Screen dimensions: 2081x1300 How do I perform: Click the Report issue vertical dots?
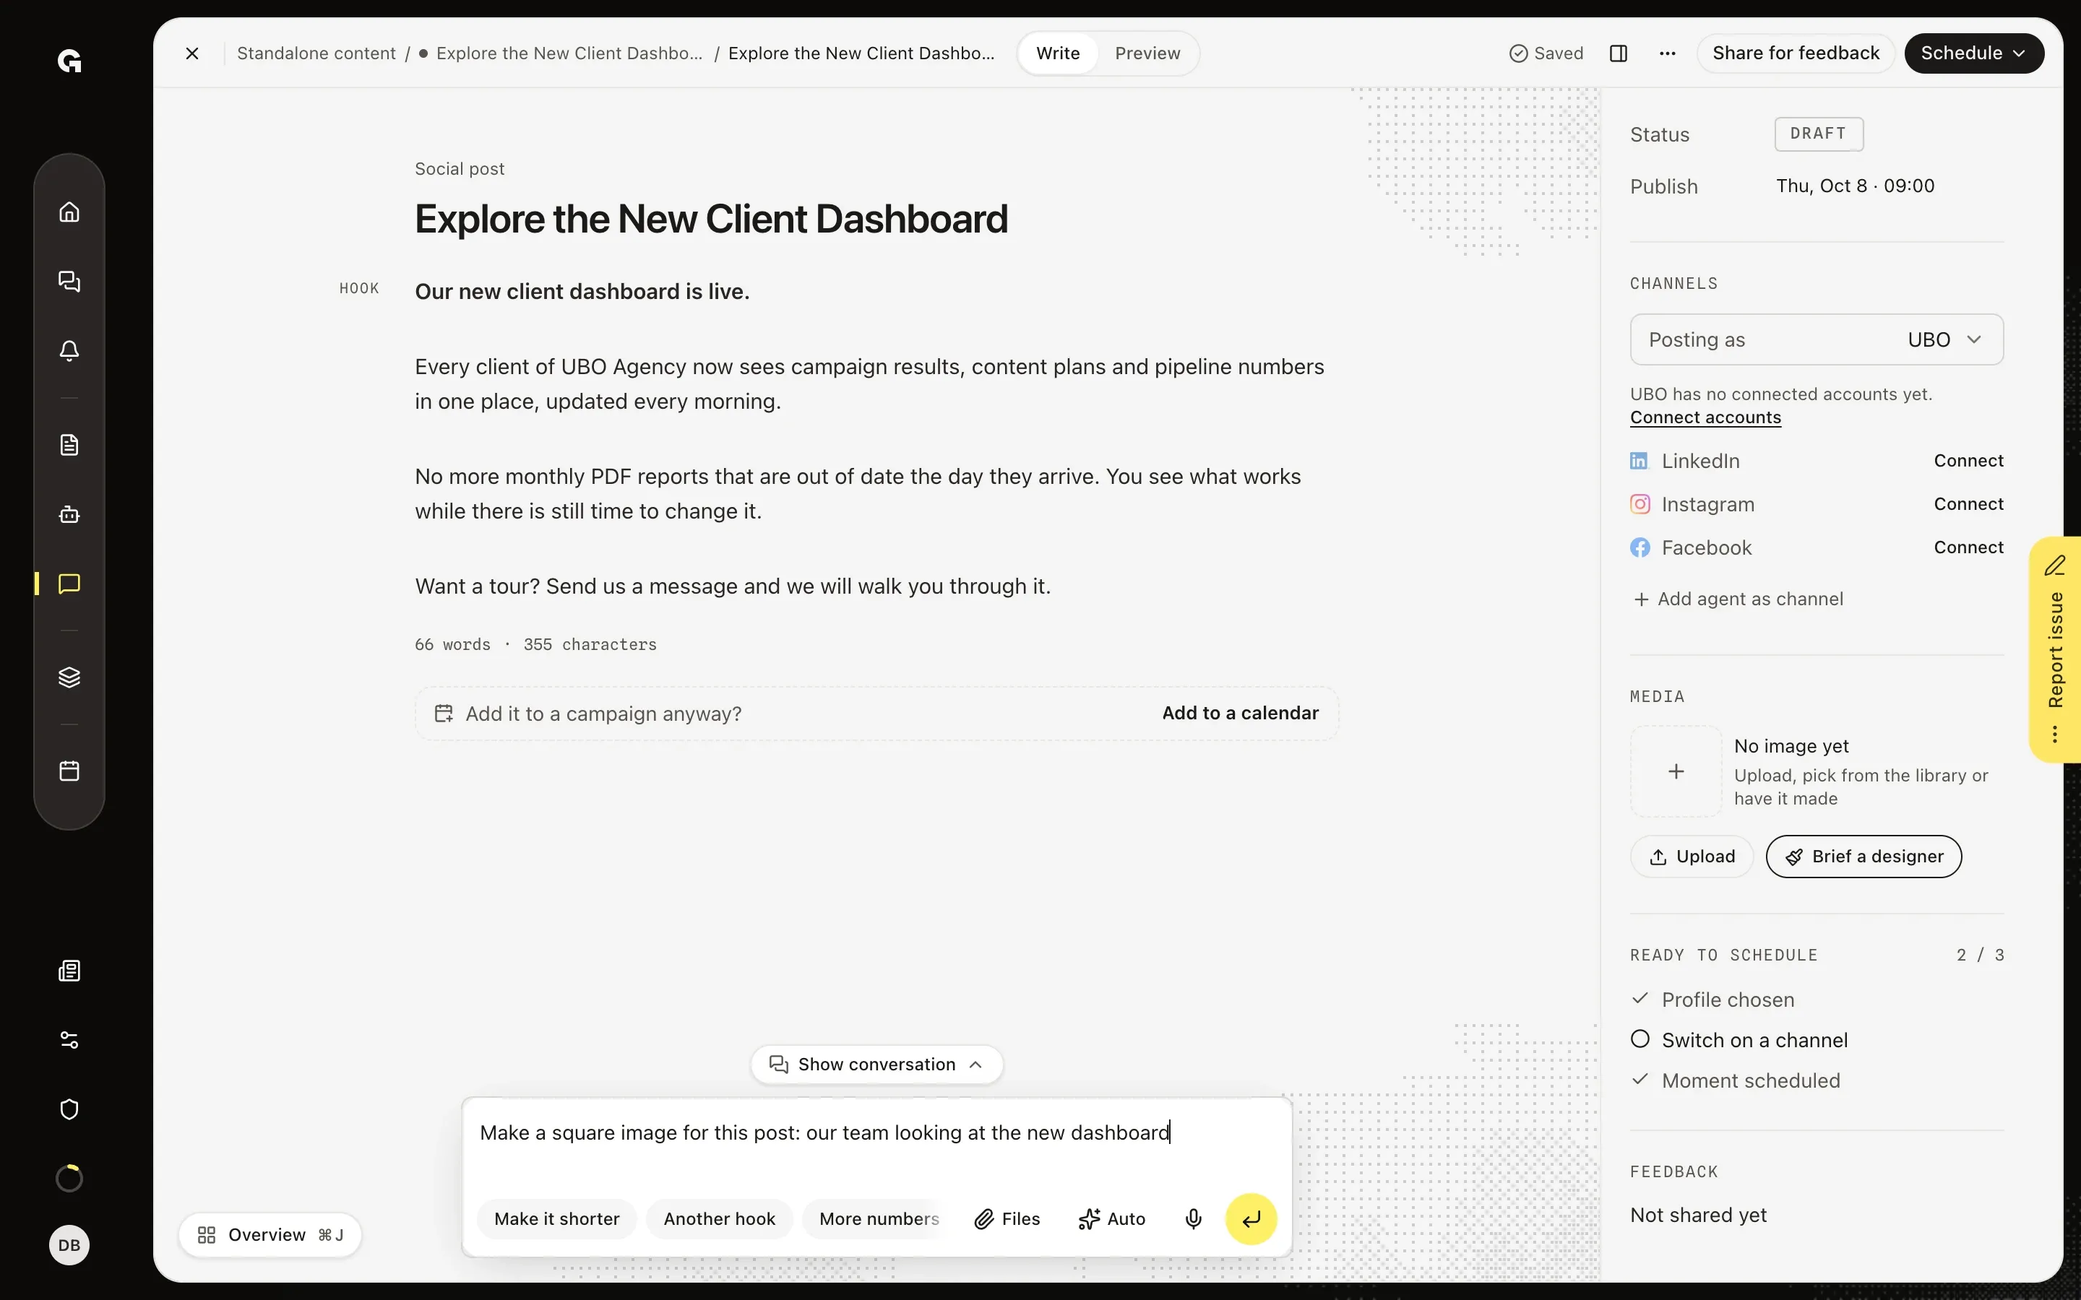(2055, 734)
